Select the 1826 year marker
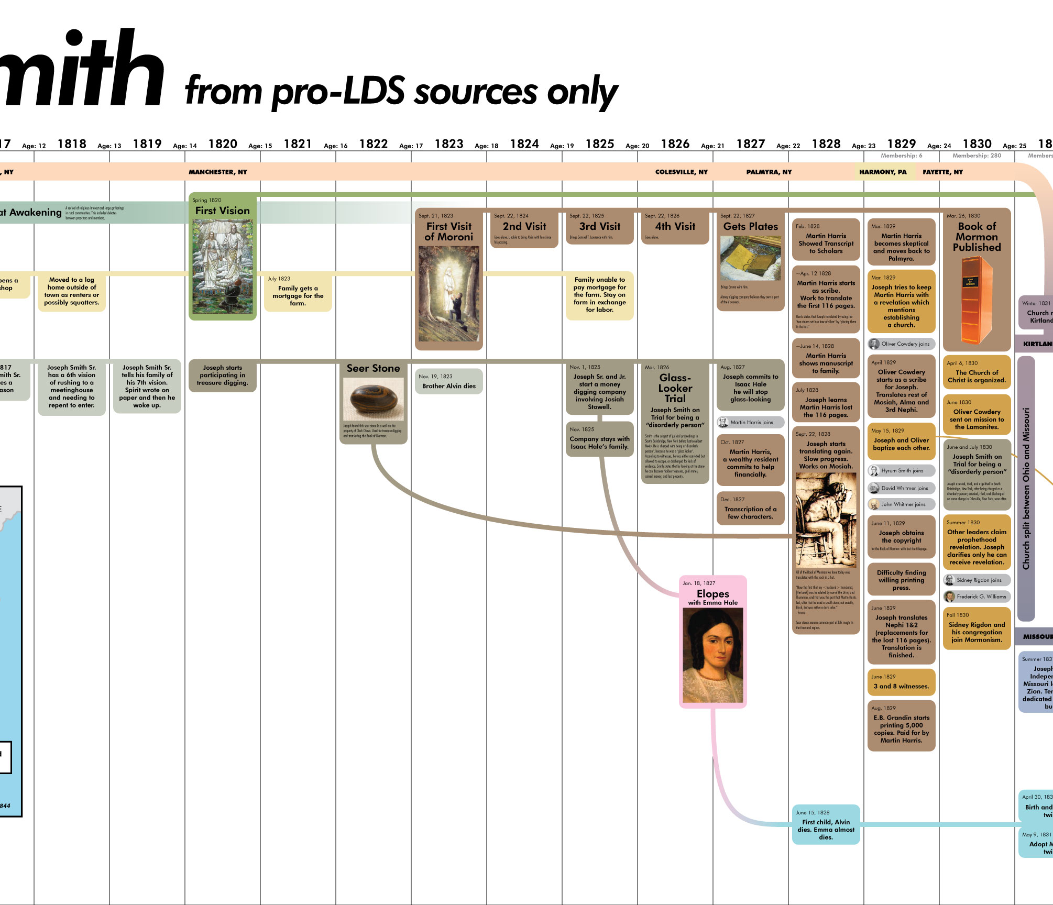1053x905 pixels. pyautogui.click(x=675, y=144)
